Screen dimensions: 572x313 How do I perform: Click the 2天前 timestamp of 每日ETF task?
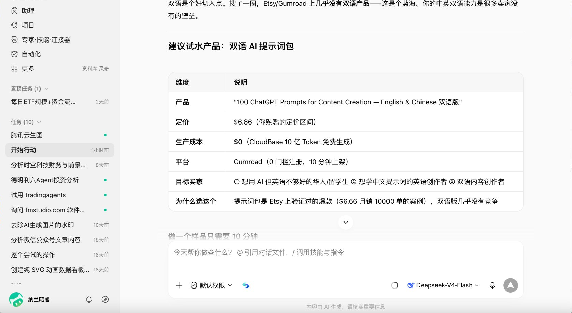[102, 102]
